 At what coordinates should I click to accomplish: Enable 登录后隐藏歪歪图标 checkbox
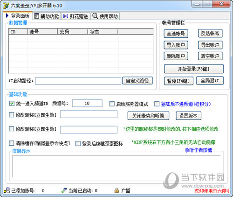click(78, 143)
